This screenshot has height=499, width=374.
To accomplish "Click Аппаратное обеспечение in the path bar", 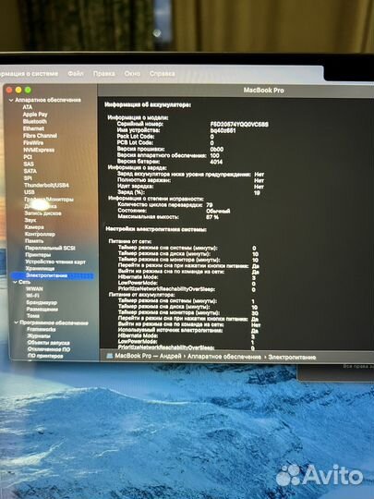I will 224,357.
